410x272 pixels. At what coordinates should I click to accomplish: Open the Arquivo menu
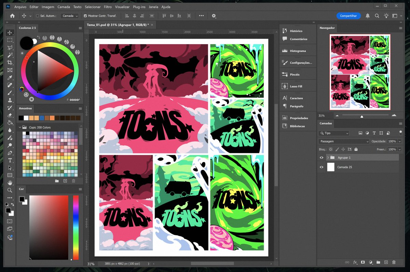point(20,7)
